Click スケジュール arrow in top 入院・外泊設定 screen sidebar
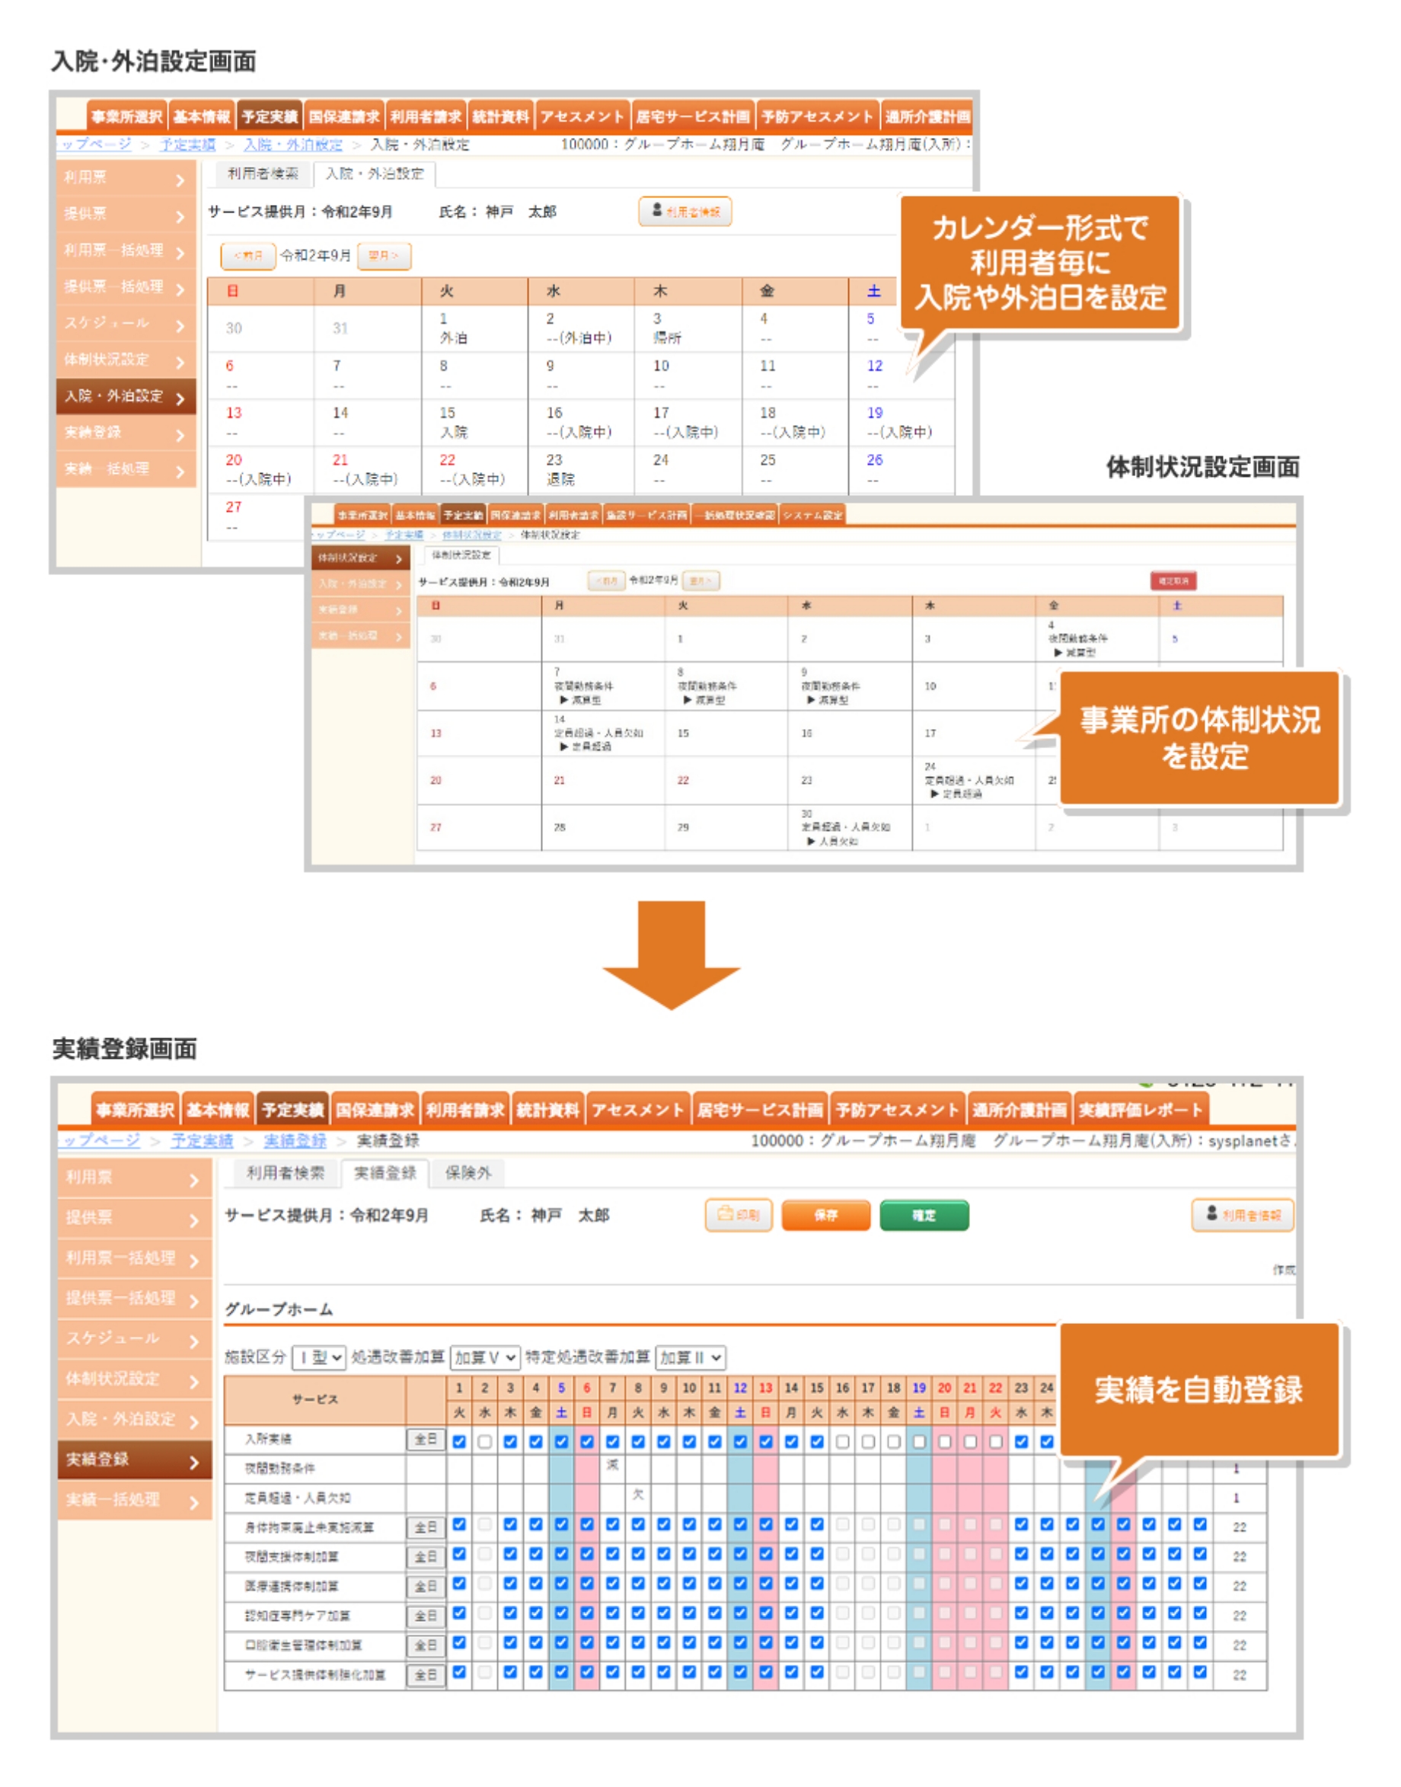1401x1787 pixels. [x=180, y=326]
